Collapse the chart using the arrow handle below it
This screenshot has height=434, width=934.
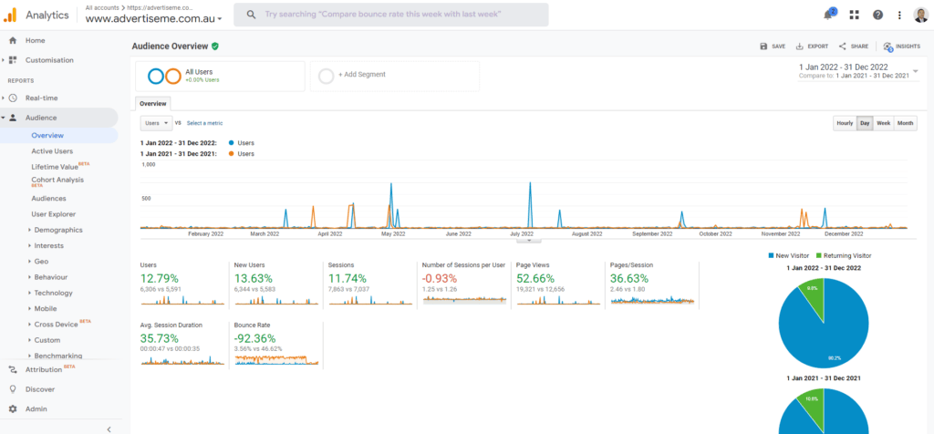(529, 241)
